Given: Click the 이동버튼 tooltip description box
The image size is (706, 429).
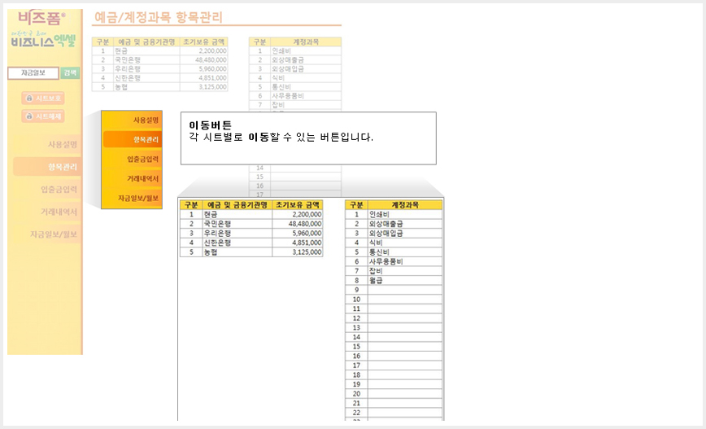Looking at the screenshot, I should [x=308, y=138].
